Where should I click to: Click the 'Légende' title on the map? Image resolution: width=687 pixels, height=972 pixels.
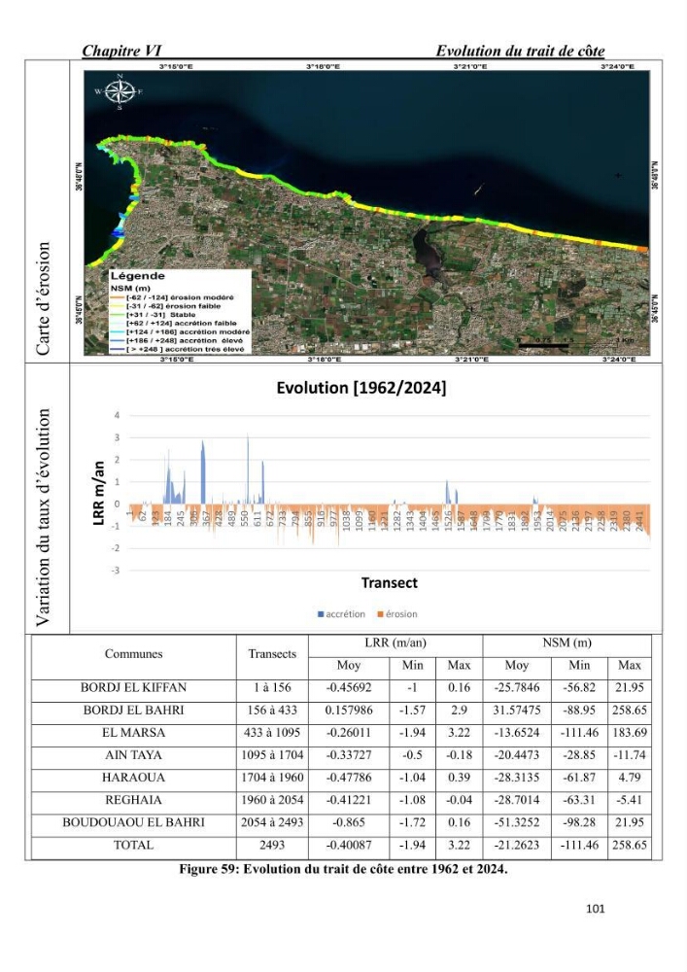click(x=138, y=276)
